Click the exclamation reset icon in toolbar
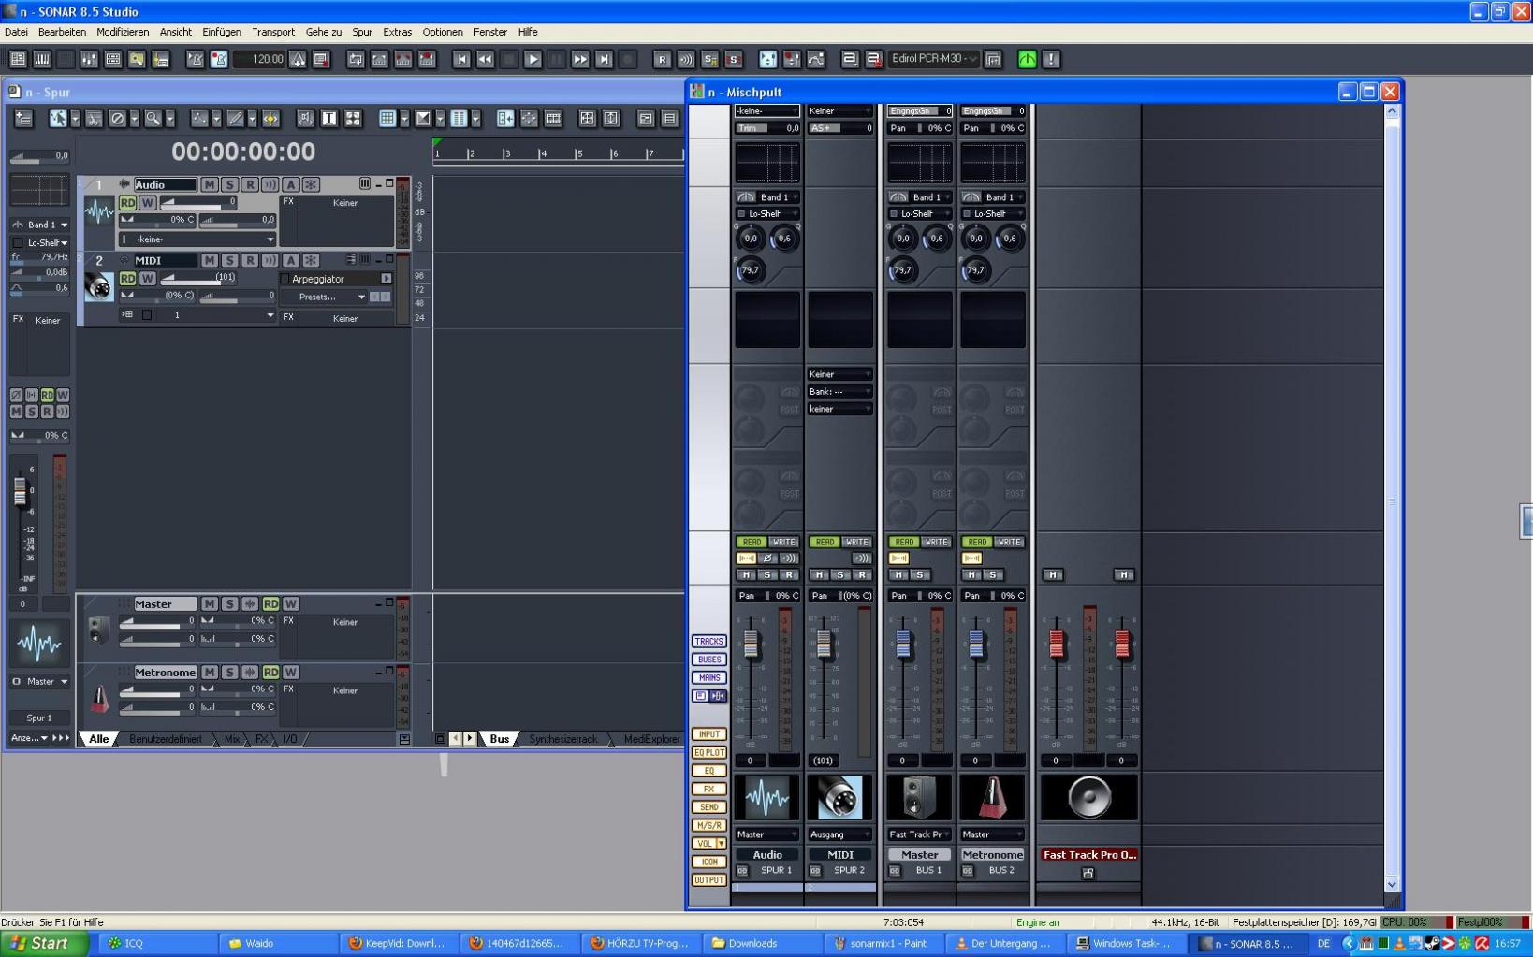The height and width of the screenshot is (957, 1533). 1051,59
